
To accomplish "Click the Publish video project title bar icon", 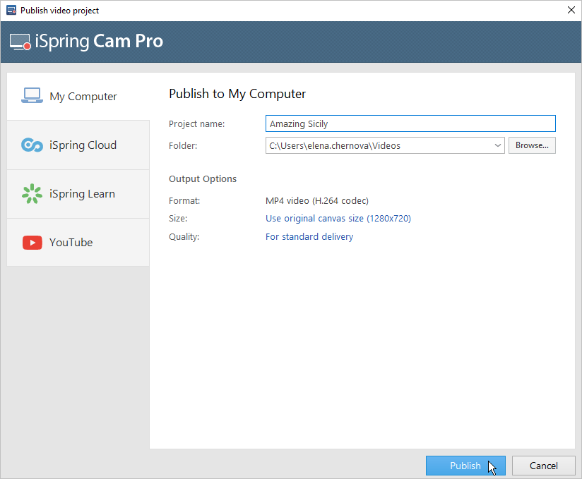I will 11,10.
